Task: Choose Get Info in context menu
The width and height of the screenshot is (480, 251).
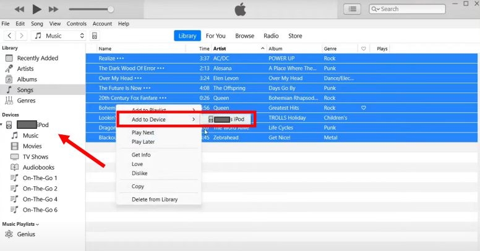Action: coord(141,155)
